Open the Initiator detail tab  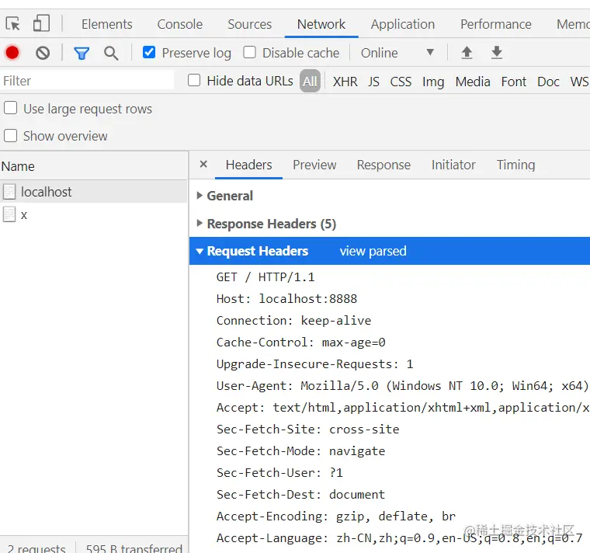coord(453,165)
